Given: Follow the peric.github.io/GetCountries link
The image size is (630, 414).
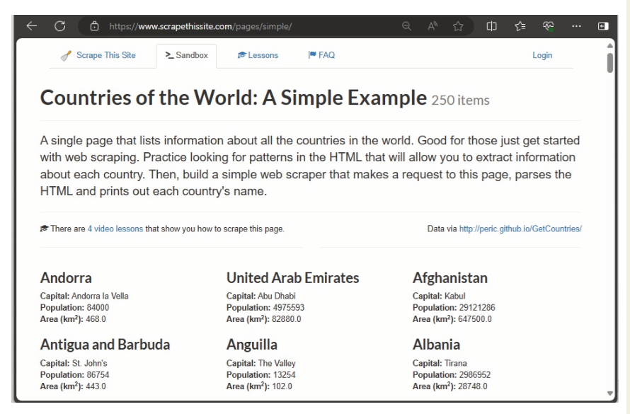Looking at the screenshot, I should (520, 229).
